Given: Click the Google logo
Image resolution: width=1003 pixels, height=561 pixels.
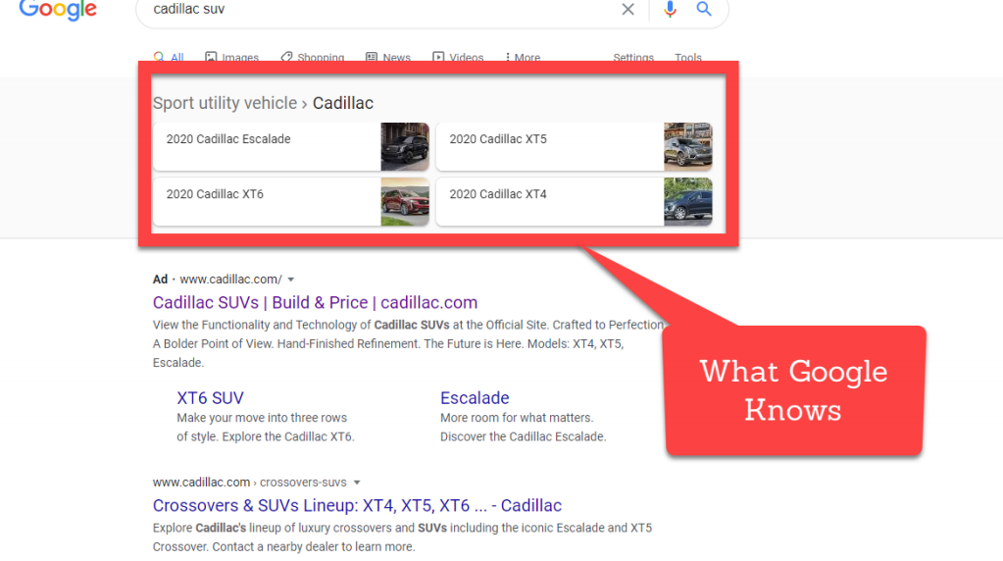Looking at the screenshot, I should (58, 10).
